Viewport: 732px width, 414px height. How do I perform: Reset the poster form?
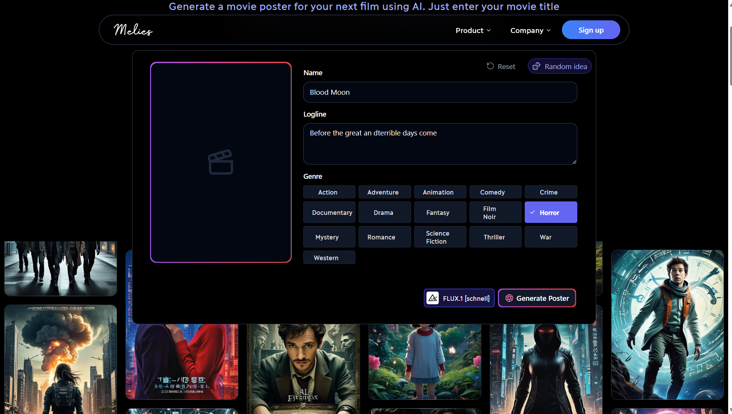click(501, 66)
